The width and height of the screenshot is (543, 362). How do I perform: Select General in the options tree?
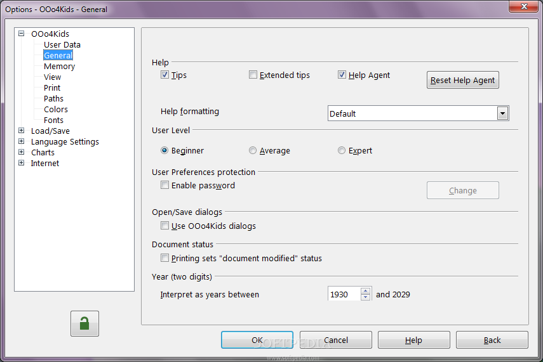click(x=58, y=55)
